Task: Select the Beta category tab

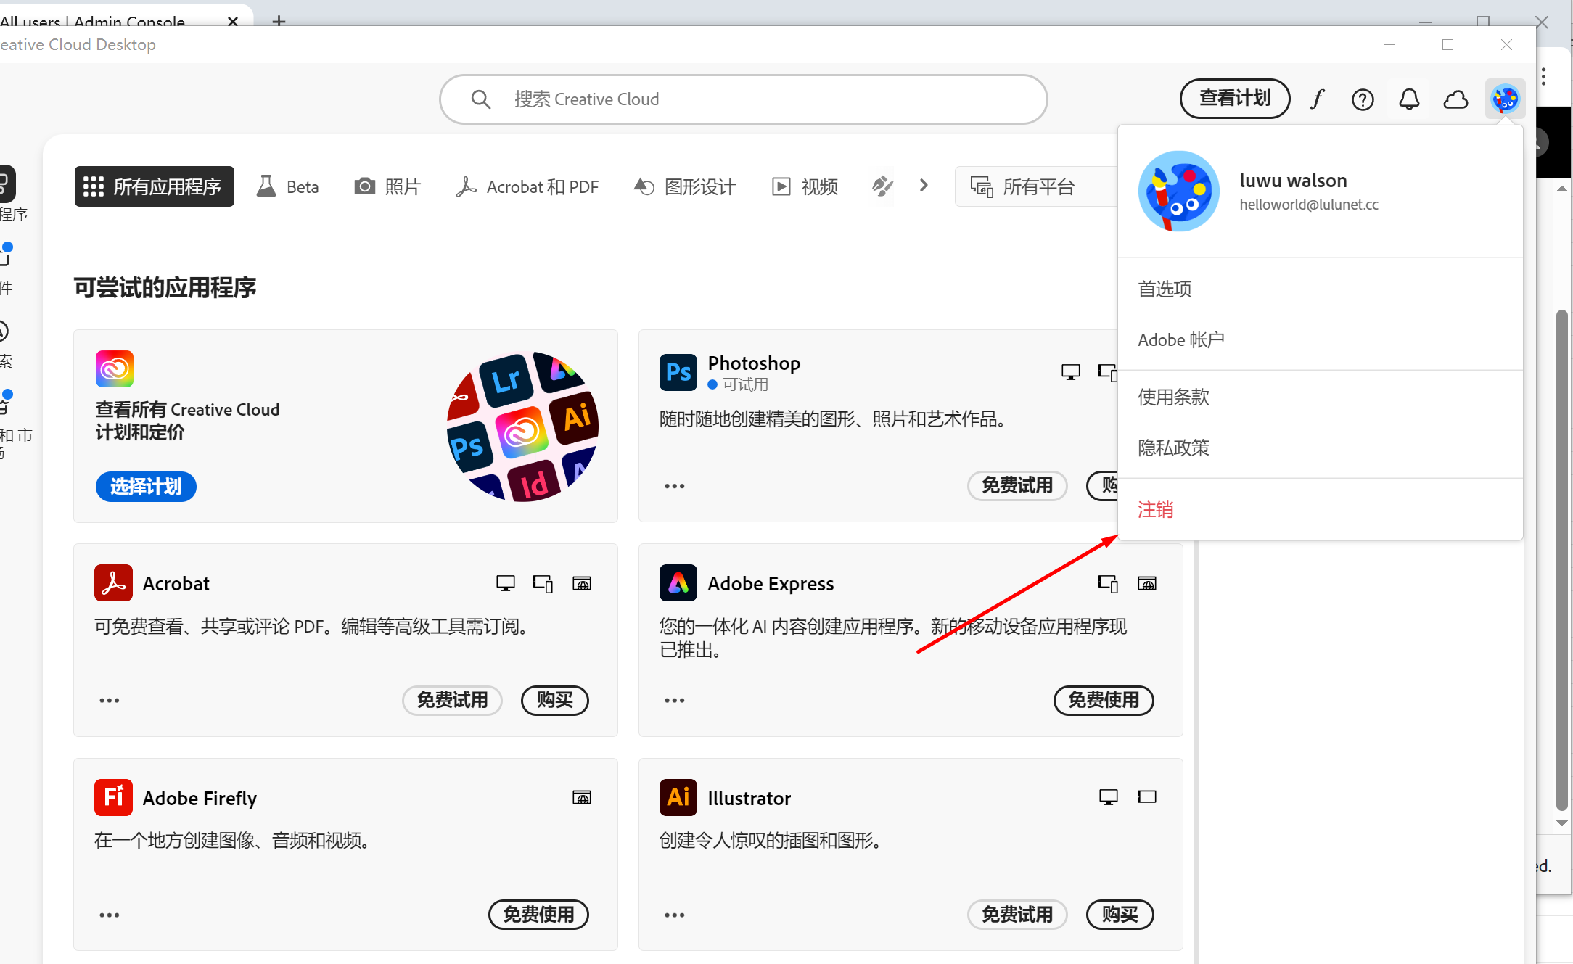Action: (288, 186)
